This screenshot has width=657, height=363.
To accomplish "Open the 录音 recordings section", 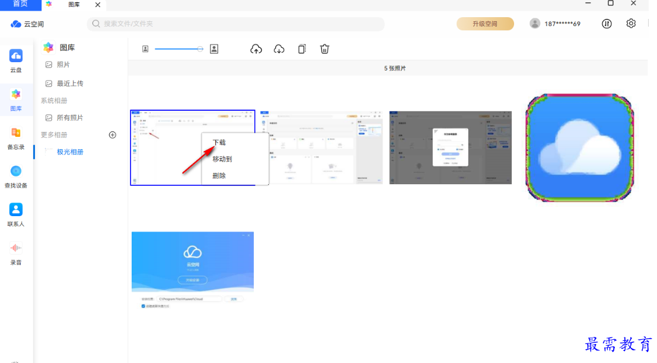I will point(16,253).
